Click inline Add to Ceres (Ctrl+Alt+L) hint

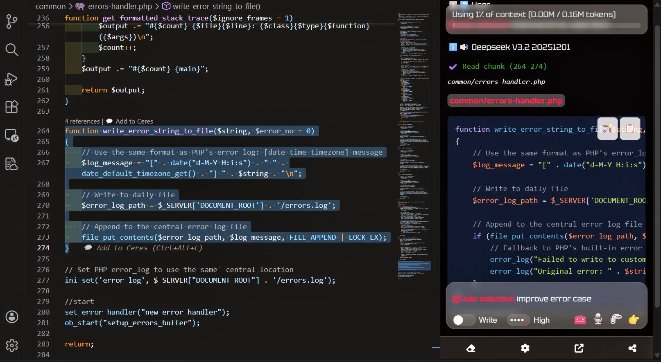point(149,248)
